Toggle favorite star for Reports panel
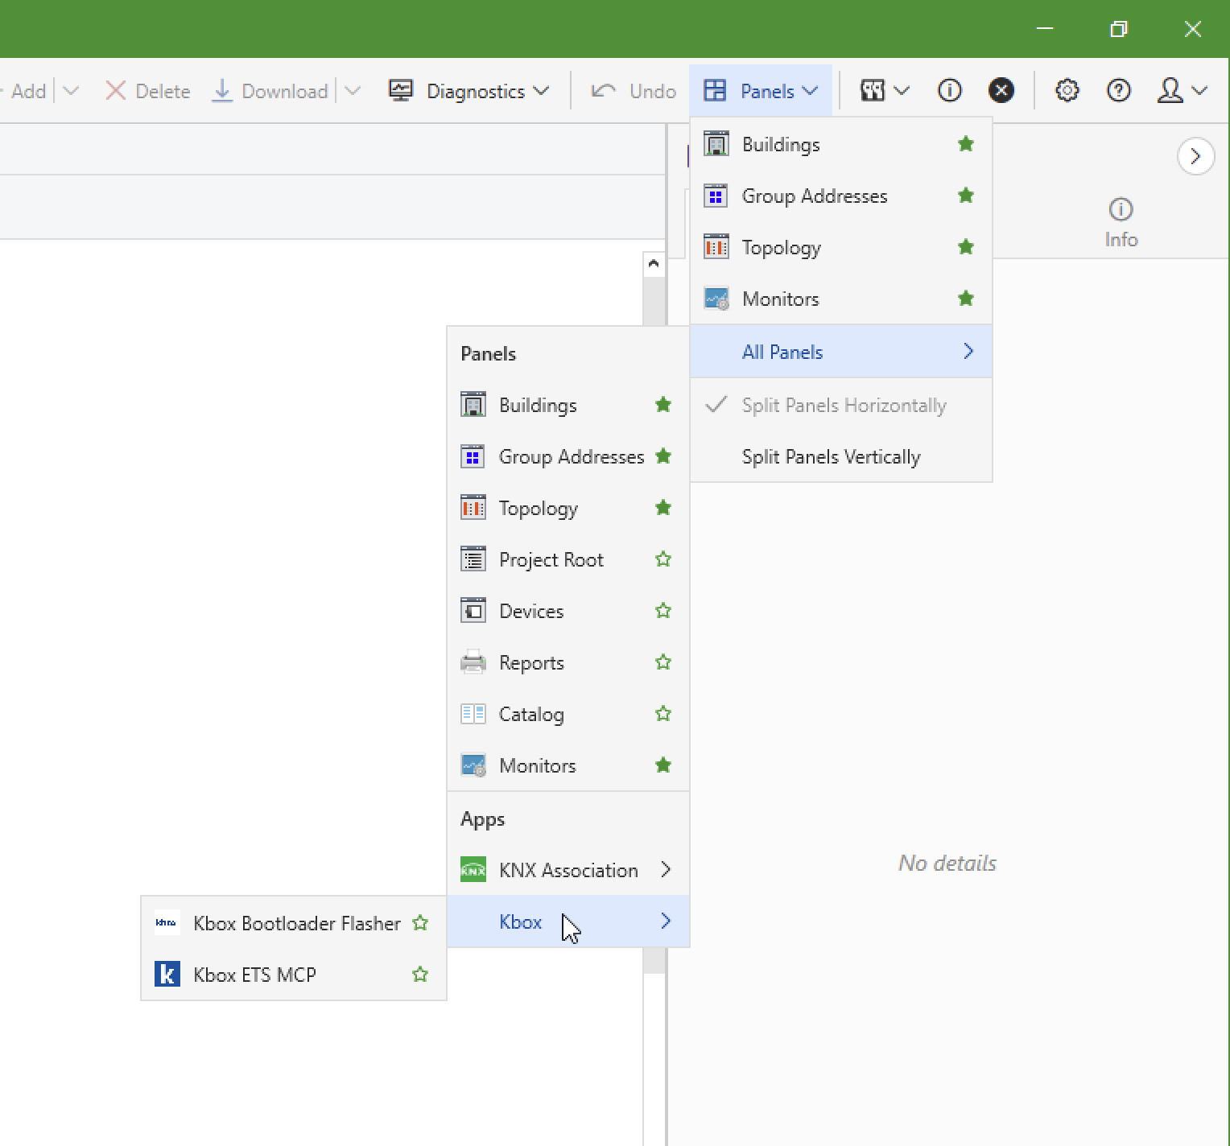The height and width of the screenshot is (1146, 1230). point(663,662)
